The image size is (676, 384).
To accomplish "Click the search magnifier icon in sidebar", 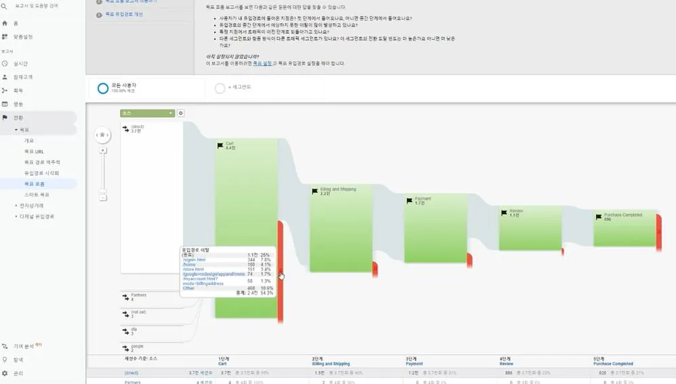I will tap(4, 7).
